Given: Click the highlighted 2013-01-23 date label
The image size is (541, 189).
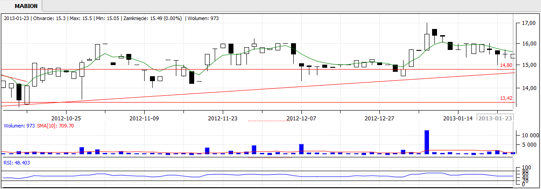Looking at the screenshot, I should (x=495, y=118).
